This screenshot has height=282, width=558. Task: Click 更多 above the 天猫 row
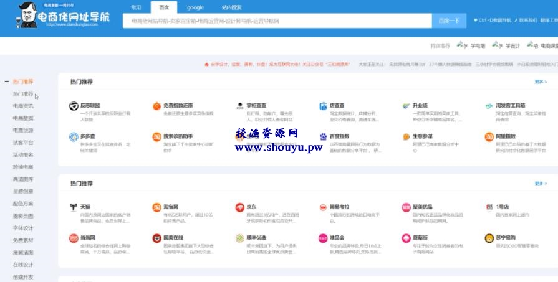tap(541, 183)
